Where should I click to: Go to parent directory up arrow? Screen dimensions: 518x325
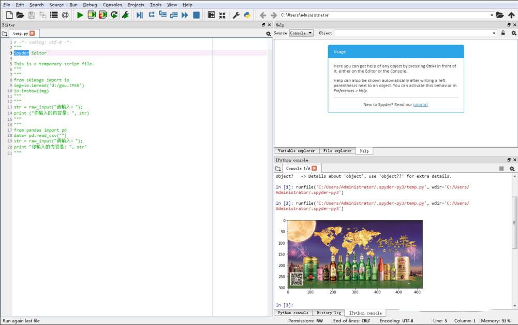tap(511, 15)
